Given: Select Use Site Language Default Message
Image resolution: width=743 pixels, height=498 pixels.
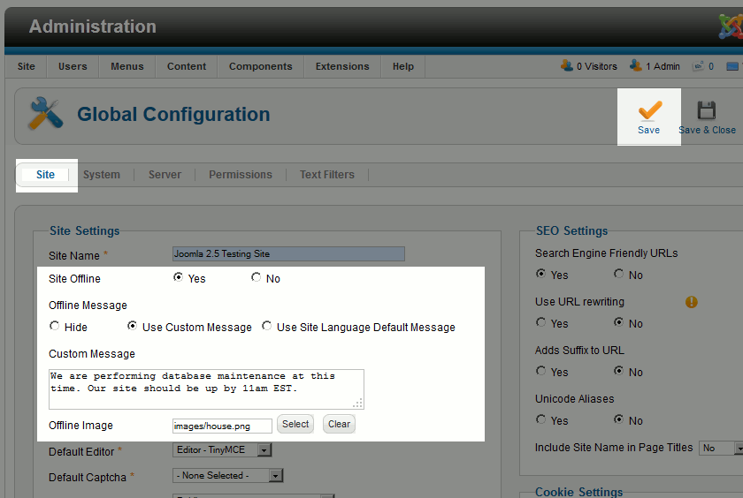Looking at the screenshot, I should click(267, 326).
